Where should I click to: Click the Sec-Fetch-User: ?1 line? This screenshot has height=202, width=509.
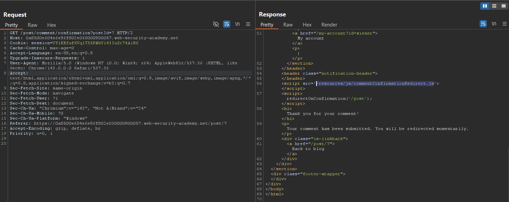34,98
